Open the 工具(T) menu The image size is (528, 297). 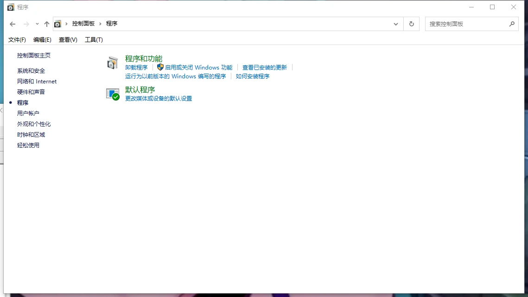tap(94, 40)
